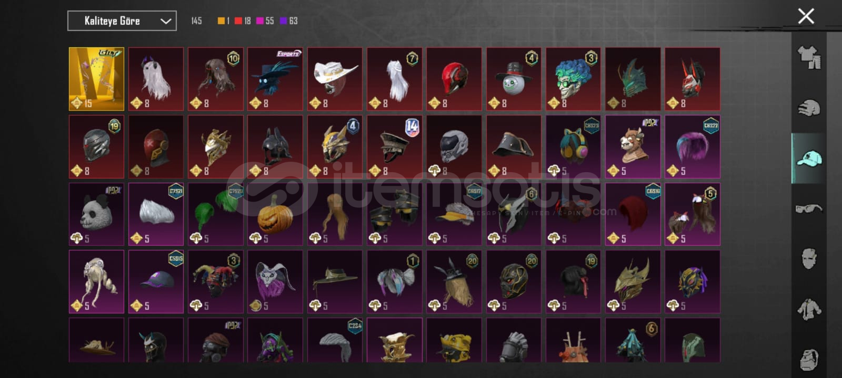842x378 pixels.
Task: Select the purple-brimmed cap labeled CSS15
Action: click(x=156, y=281)
